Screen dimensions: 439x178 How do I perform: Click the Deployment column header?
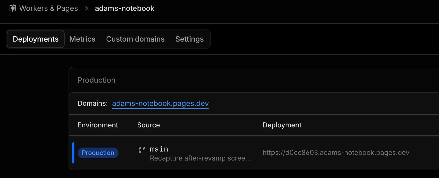(282, 125)
